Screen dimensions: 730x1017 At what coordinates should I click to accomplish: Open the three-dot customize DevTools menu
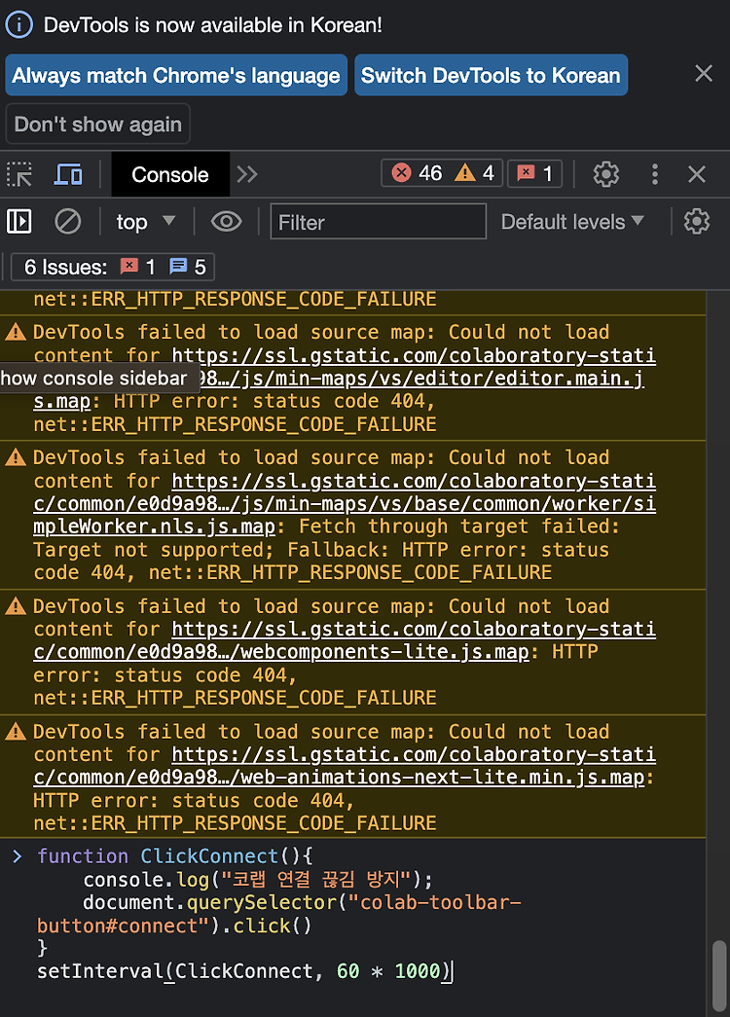point(655,174)
